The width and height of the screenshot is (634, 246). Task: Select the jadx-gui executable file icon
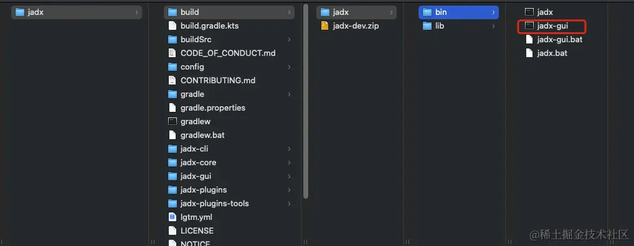click(529, 26)
